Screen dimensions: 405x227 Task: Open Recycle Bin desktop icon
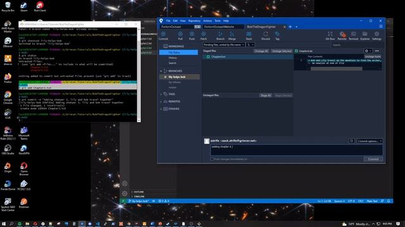point(8,7)
